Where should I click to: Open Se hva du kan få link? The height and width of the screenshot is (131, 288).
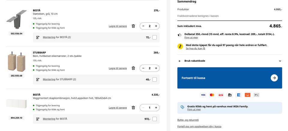pyautogui.click(x=195, y=48)
